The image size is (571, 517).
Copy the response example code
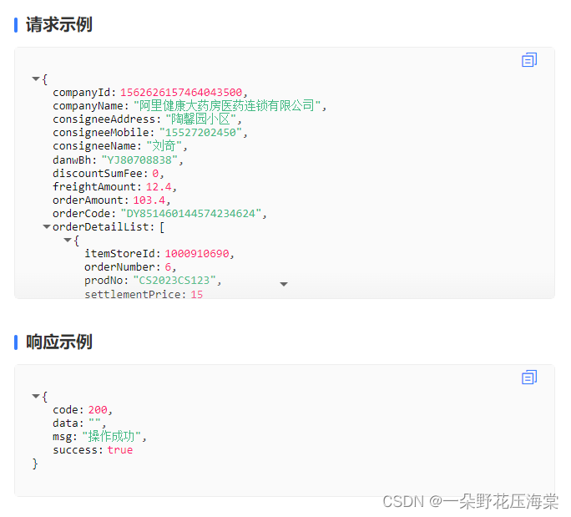pyautogui.click(x=529, y=378)
